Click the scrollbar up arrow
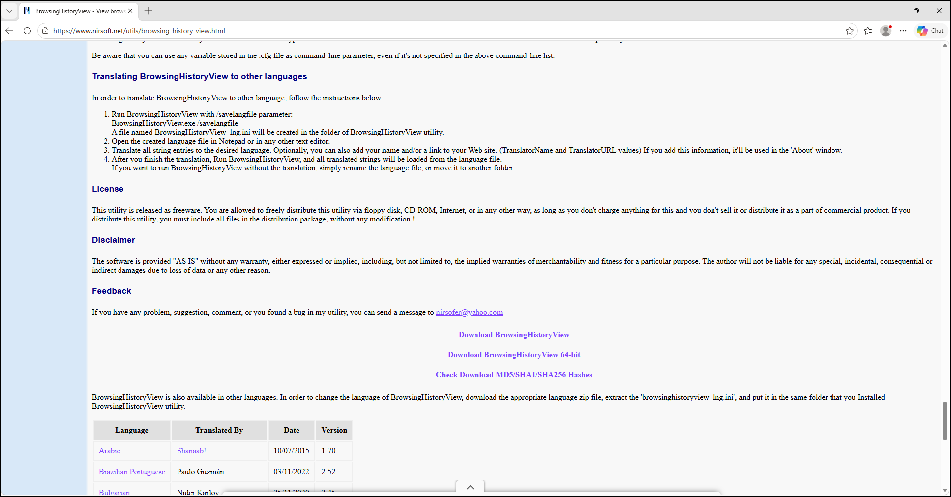 [x=945, y=45]
